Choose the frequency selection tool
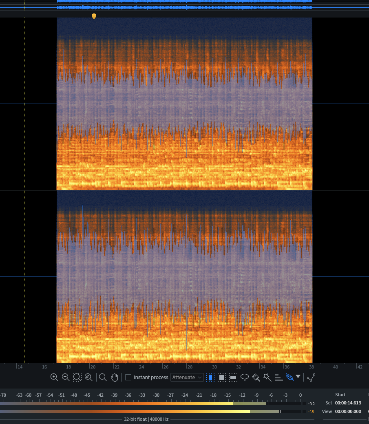369x424 pixels. point(233,378)
